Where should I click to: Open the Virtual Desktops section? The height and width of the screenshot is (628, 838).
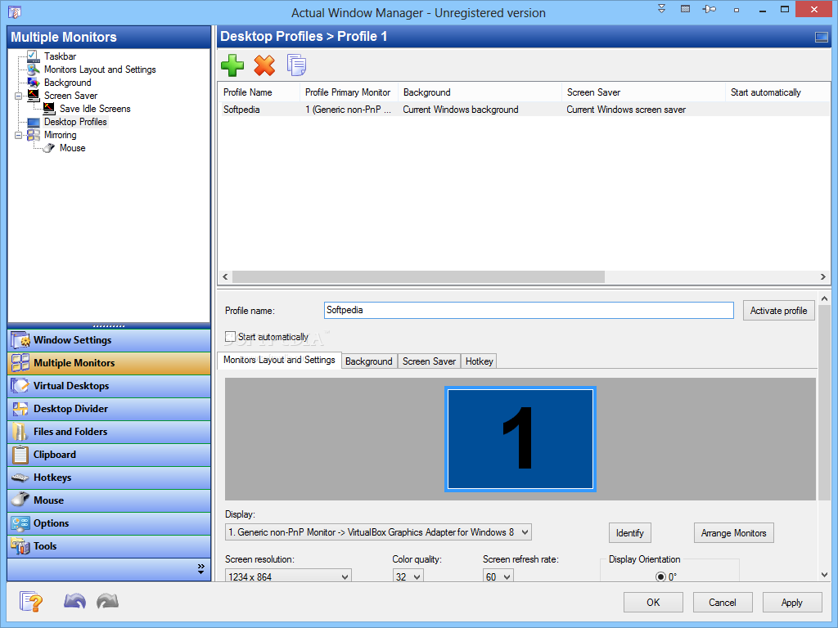(x=109, y=386)
